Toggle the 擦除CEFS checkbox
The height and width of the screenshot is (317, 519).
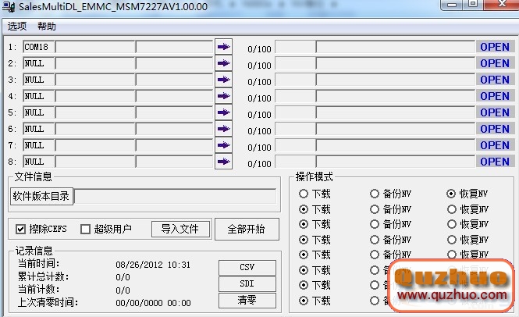click(x=20, y=229)
